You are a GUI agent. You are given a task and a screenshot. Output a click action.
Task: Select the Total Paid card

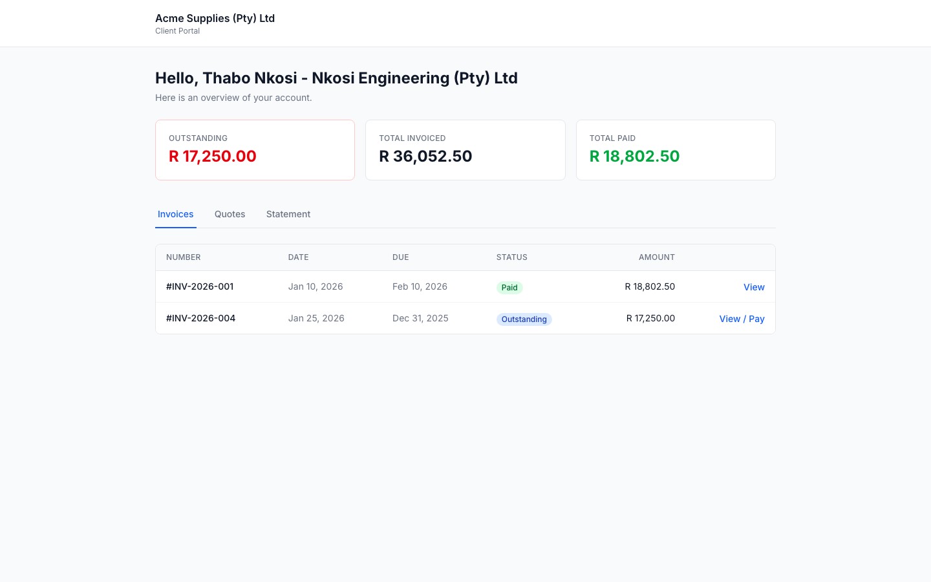(676, 149)
